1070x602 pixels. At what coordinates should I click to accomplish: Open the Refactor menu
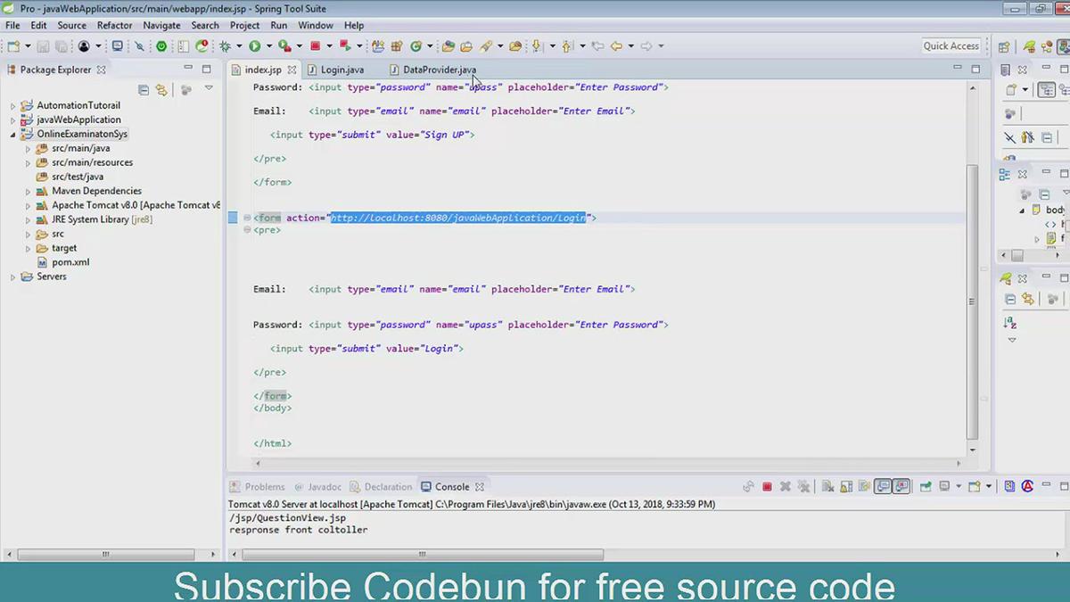[x=114, y=25]
